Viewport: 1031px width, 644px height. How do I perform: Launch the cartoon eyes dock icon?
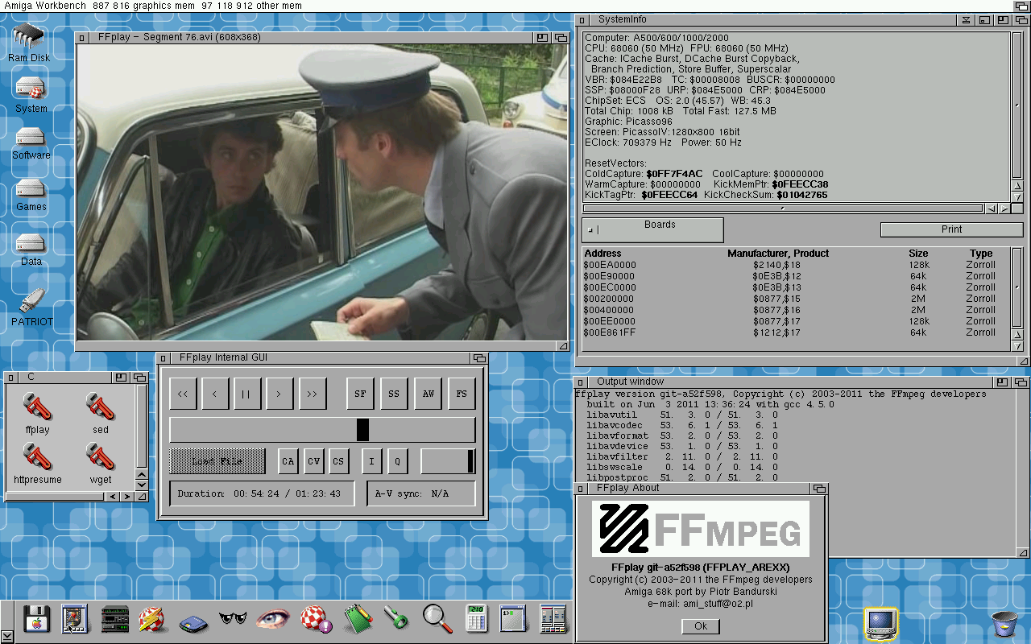[232, 619]
